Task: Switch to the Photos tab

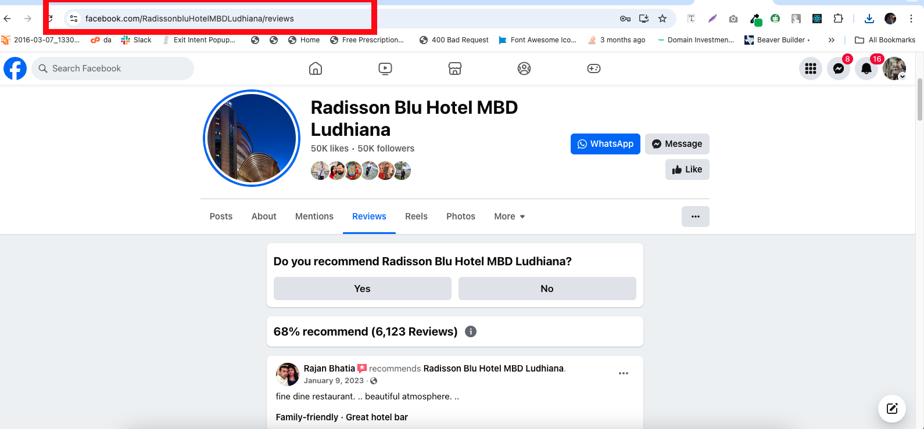Action: tap(460, 217)
